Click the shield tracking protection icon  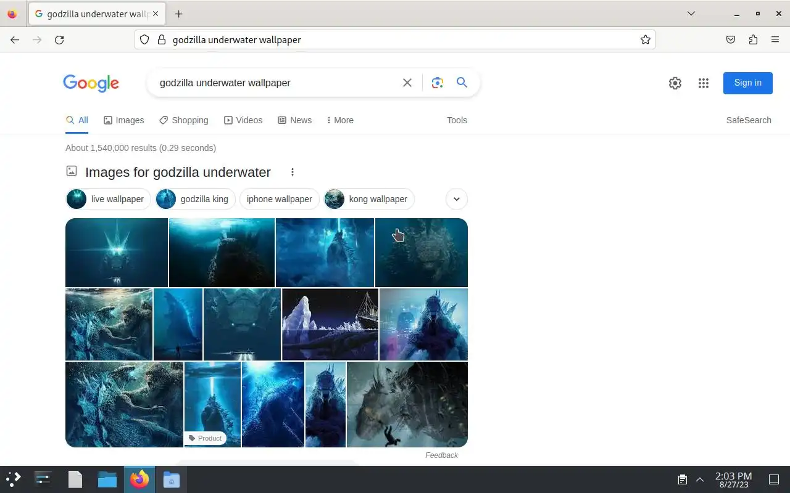pyautogui.click(x=144, y=39)
